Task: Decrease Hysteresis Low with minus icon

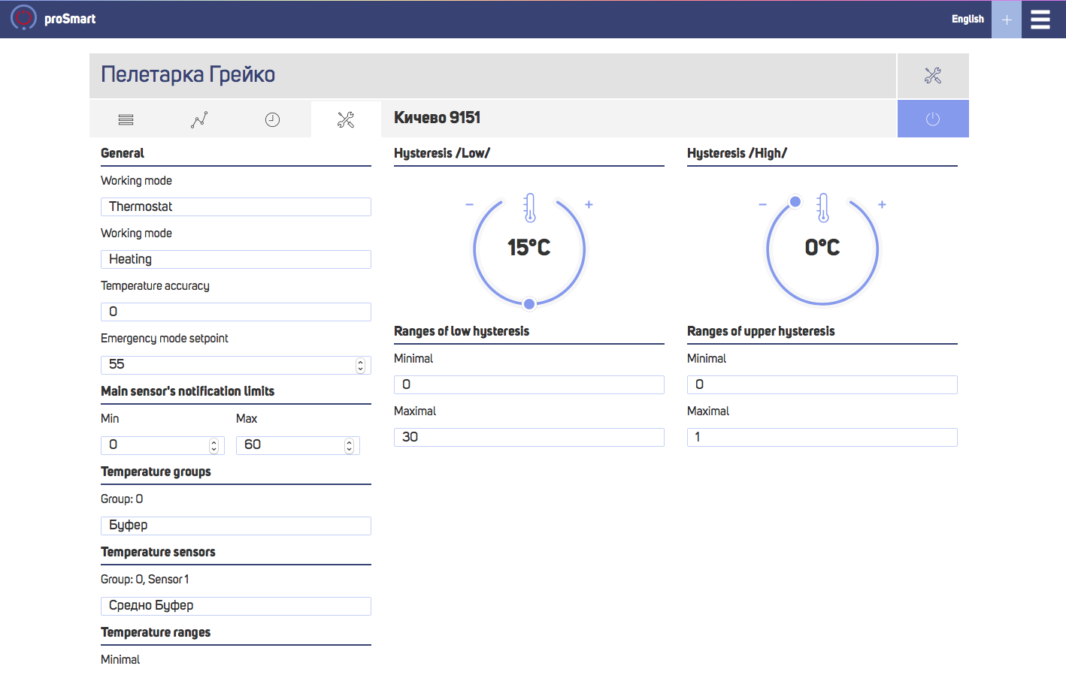Action: pyautogui.click(x=469, y=204)
